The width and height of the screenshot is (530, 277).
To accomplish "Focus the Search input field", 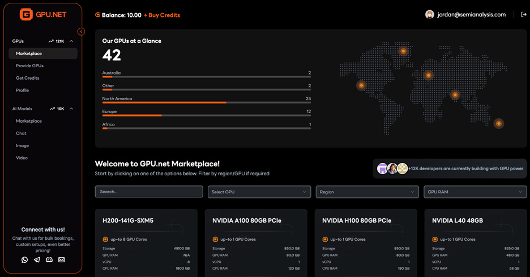I will point(149,192).
